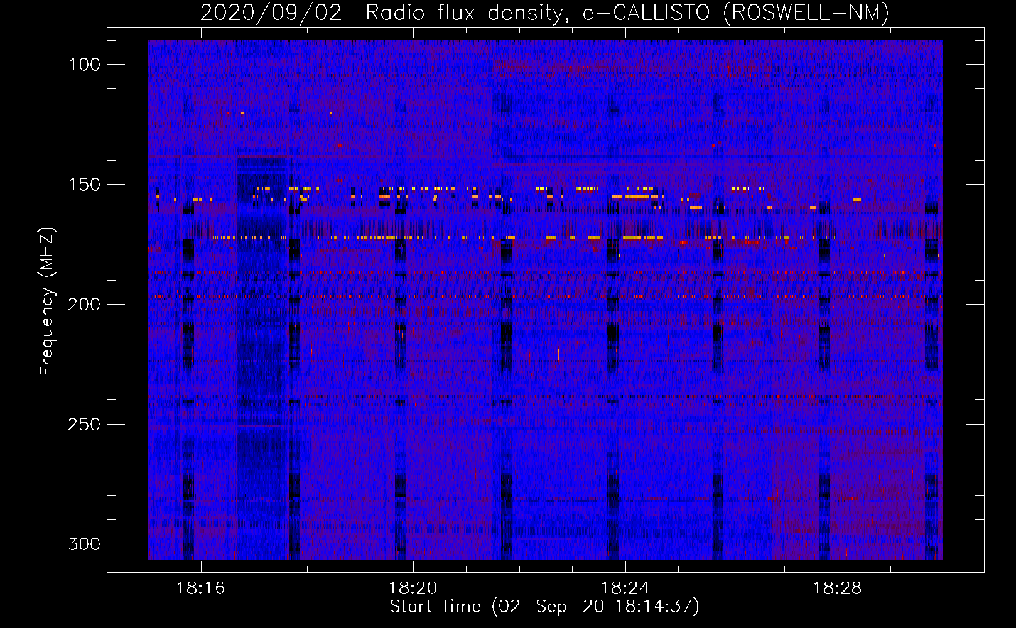Viewport: 1016px width, 628px height.
Task: Select the 150 frequency tick label
Action: coord(84,185)
